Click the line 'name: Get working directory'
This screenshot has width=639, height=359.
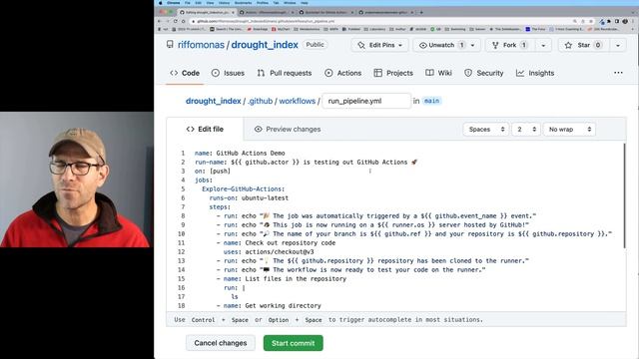[x=273, y=306]
